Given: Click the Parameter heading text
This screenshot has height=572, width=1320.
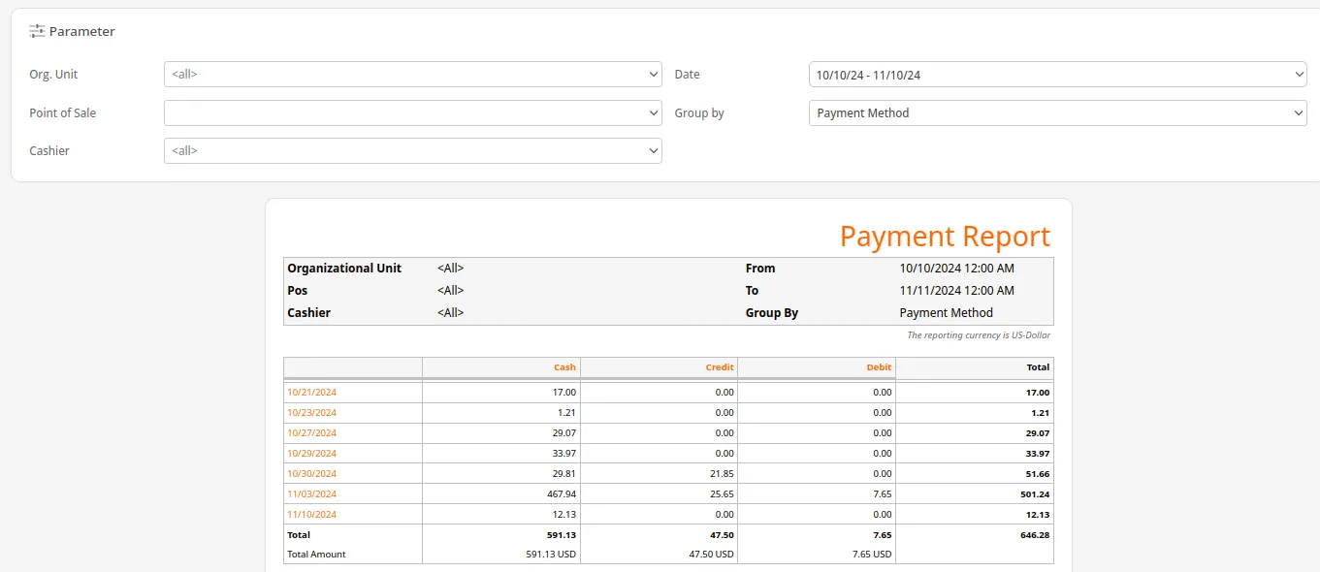Looking at the screenshot, I should click(x=82, y=31).
